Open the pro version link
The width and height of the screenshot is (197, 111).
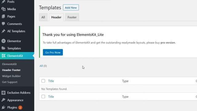(x=168, y=43)
